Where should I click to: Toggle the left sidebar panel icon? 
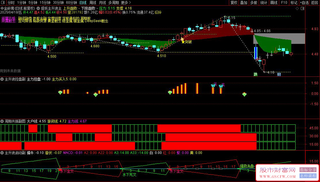point(4,3)
